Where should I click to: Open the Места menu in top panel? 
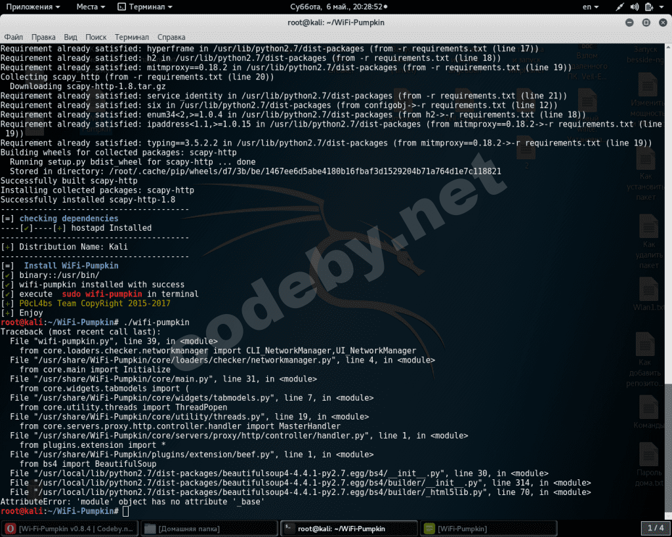91,7
